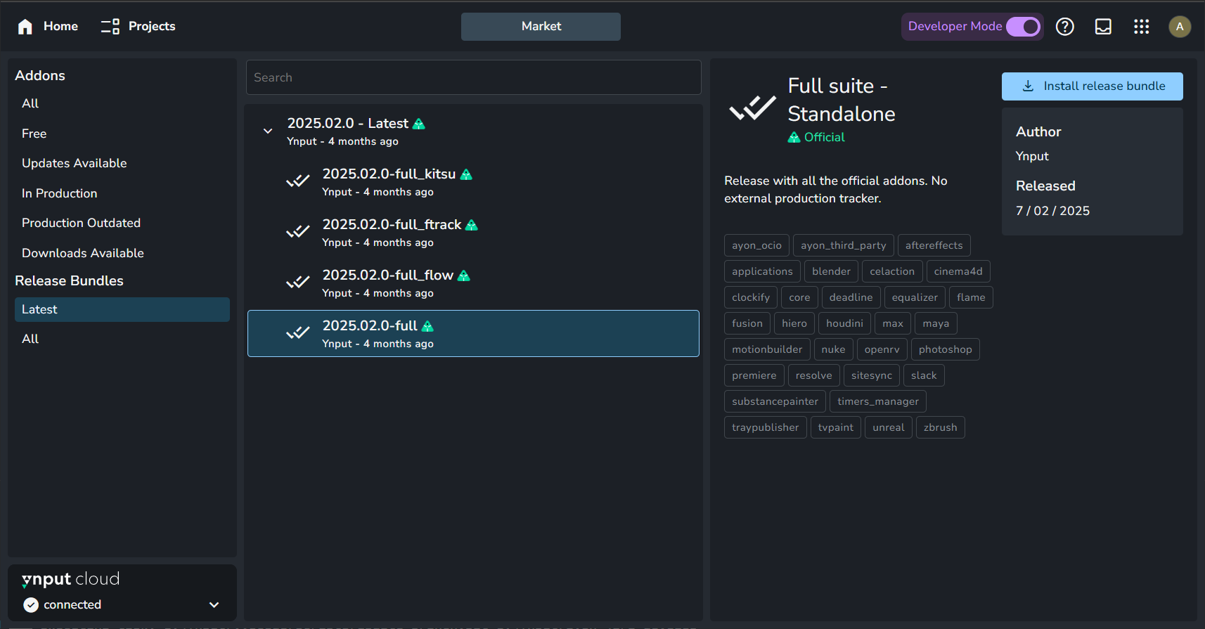The height and width of the screenshot is (629, 1205).
Task: Select the 2025.02.0-full bundle row
Action: click(473, 334)
